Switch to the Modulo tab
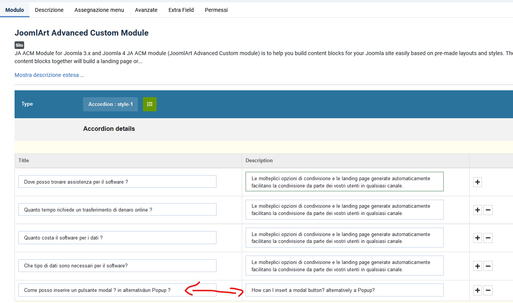513x303 pixels. tap(15, 10)
